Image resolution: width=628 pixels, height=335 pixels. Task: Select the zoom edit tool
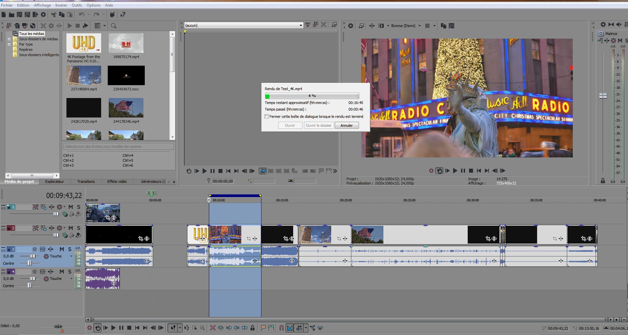202,328
